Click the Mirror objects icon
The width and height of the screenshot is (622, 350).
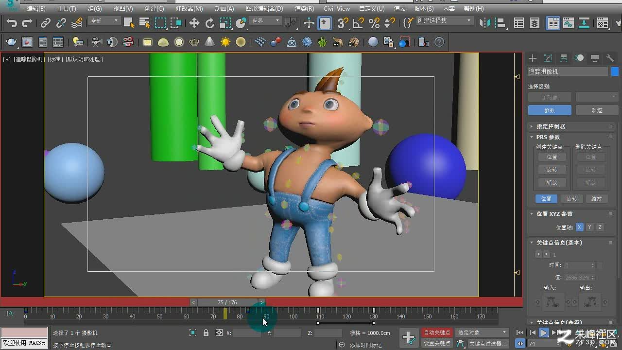point(484,23)
